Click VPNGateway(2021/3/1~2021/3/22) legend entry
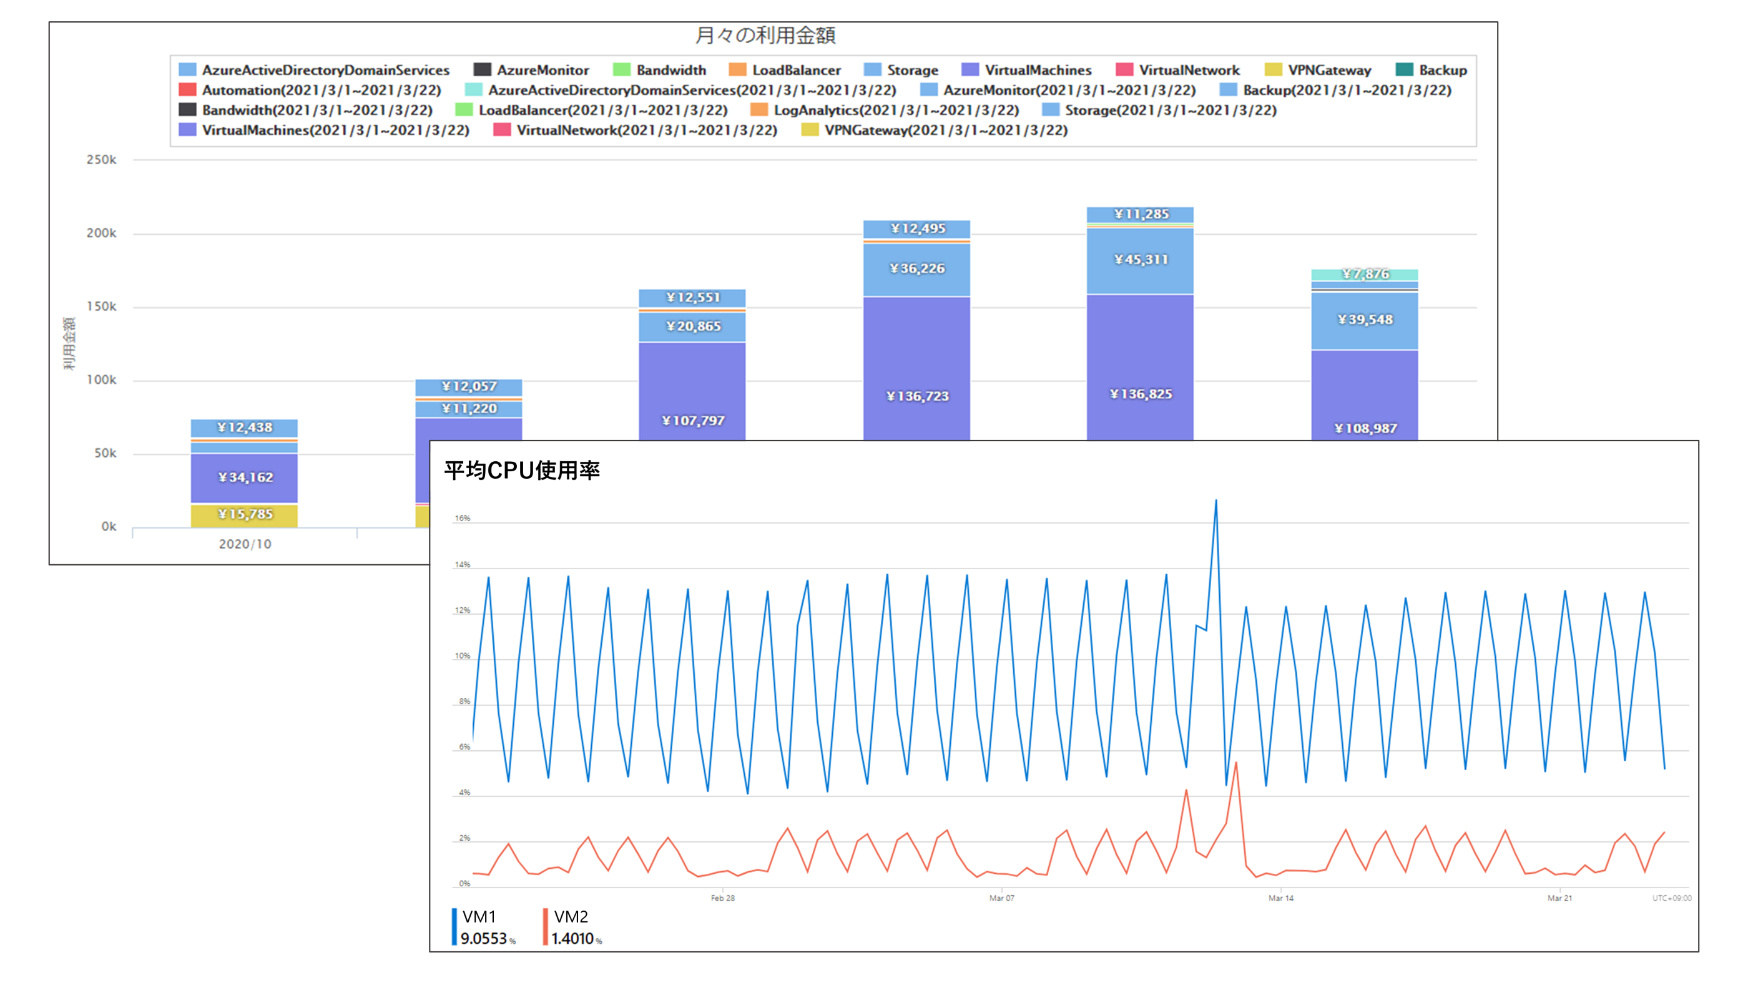The width and height of the screenshot is (1748, 983). pyautogui.click(x=945, y=130)
